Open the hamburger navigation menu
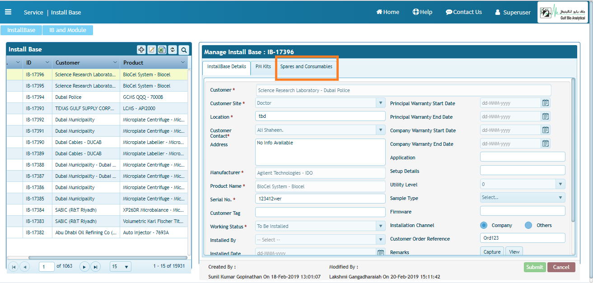This screenshot has width=593, height=283. [x=8, y=12]
